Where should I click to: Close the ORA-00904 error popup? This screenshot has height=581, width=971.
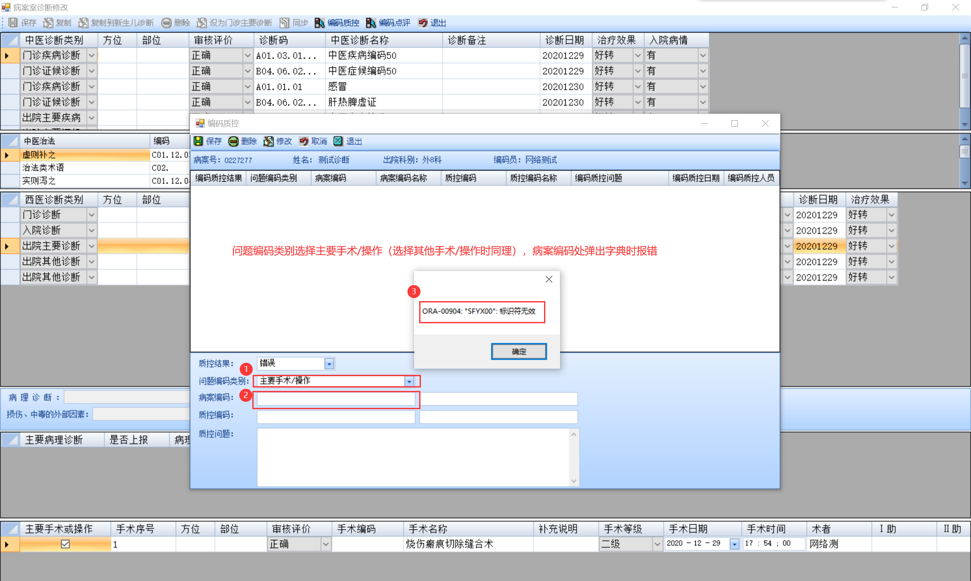[549, 279]
